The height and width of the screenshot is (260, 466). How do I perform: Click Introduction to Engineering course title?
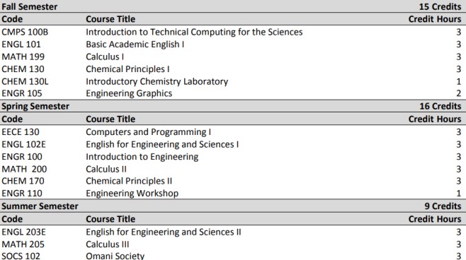[142, 157]
